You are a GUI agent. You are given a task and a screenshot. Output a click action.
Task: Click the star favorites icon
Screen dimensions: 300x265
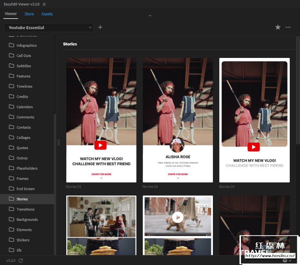[278, 28]
